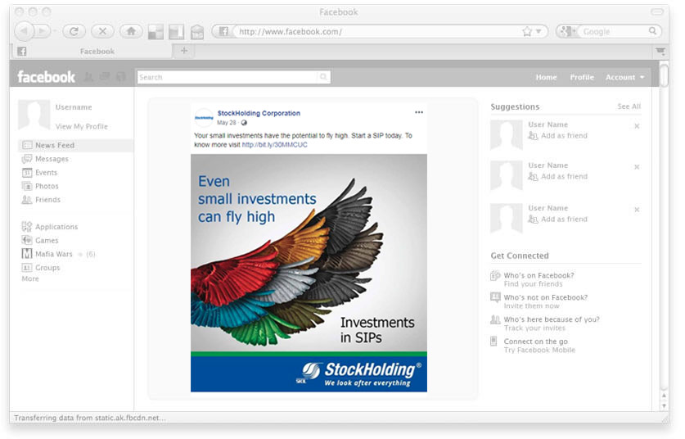Bookmark page with the star icon
The image size is (685, 439).
pyautogui.click(x=527, y=32)
